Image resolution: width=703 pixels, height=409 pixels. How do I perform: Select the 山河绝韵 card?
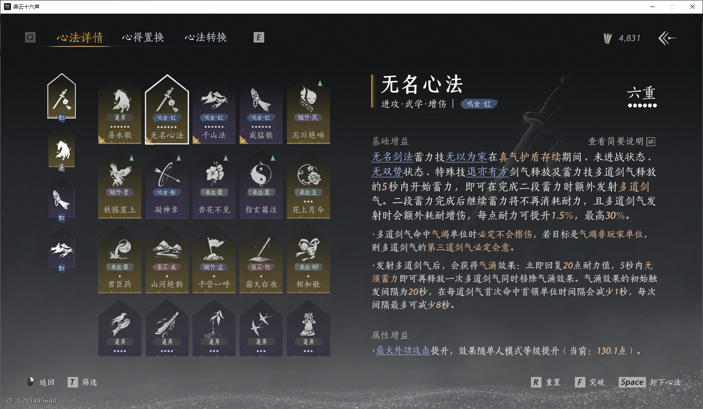(167, 259)
